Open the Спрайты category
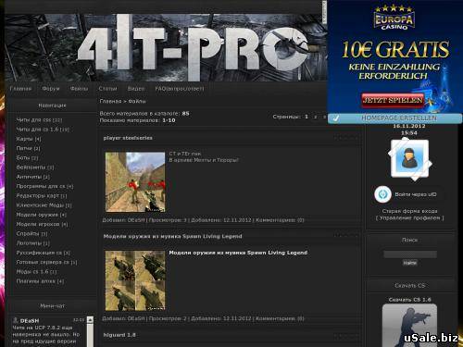Screen dimensions: 463x347 pos(31,233)
